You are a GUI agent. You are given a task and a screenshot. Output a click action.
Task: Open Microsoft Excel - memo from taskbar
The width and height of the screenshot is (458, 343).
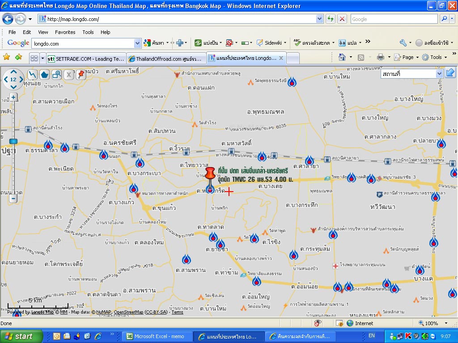(157, 336)
